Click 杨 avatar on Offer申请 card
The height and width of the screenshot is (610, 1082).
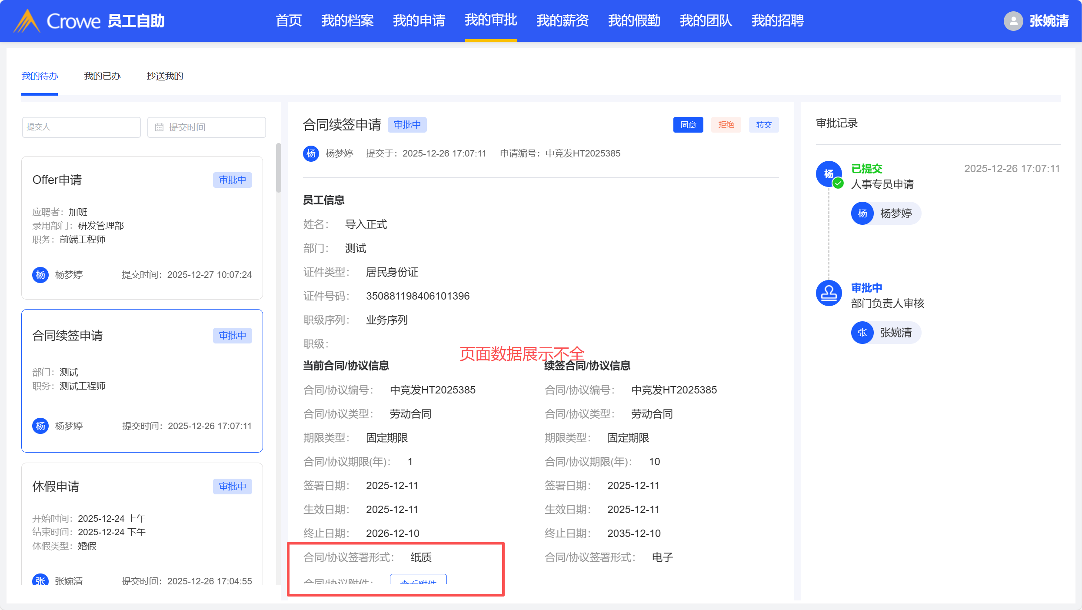point(40,275)
